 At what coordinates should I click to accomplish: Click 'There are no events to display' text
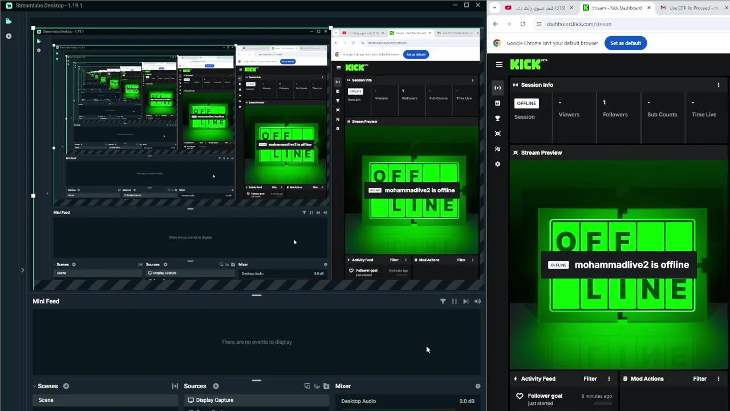pyautogui.click(x=256, y=342)
